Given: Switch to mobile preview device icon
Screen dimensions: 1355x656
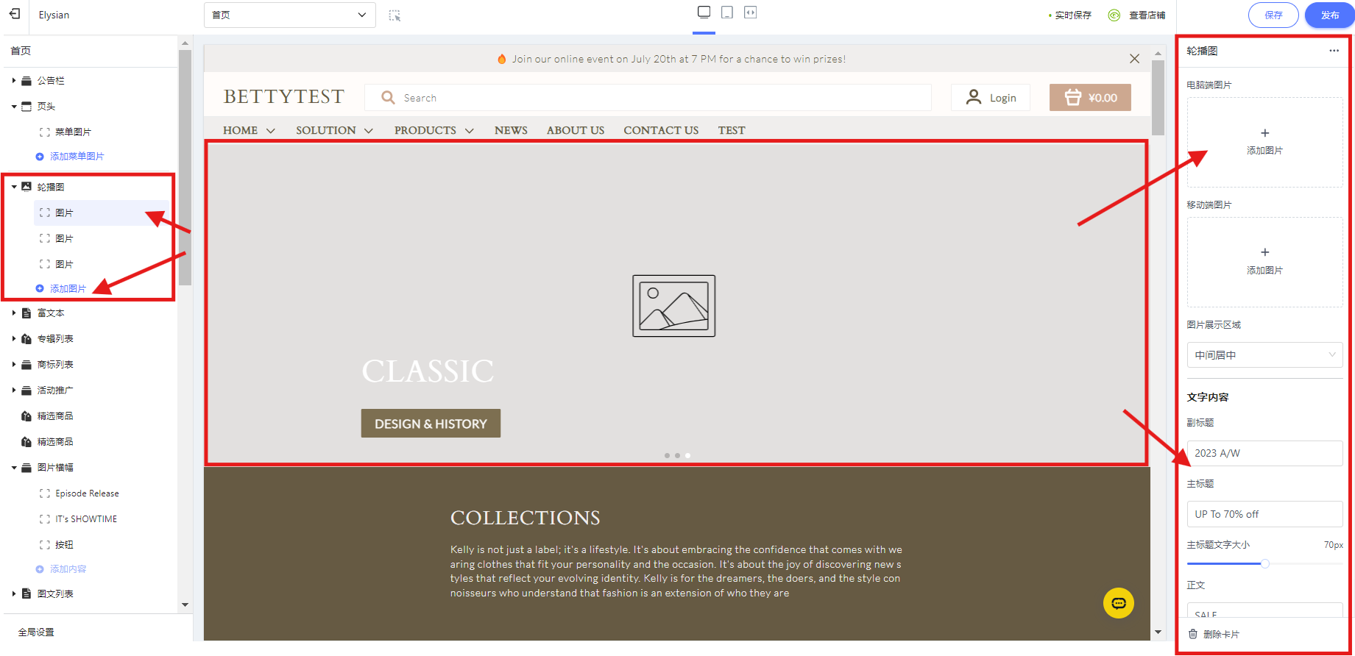Looking at the screenshot, I should point(727,13).
